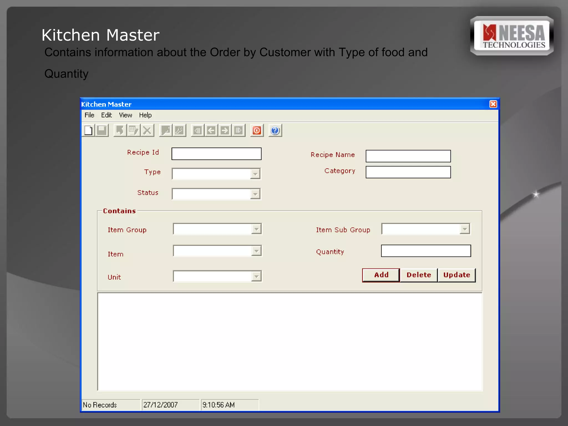
Task: Open the File menu
Action: click(89, 115)
